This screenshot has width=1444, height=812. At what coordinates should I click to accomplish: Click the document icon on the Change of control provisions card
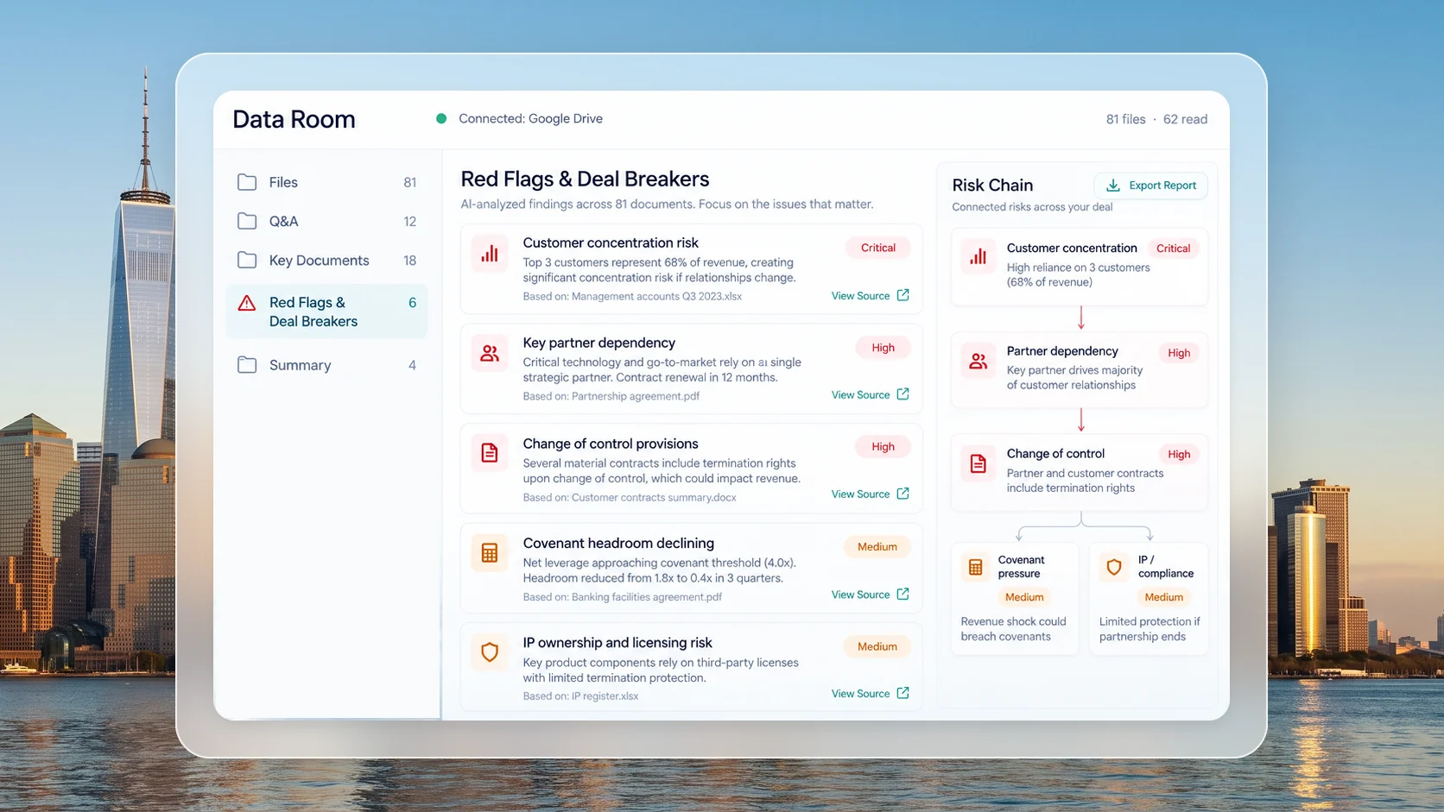[x=490, y=453]
